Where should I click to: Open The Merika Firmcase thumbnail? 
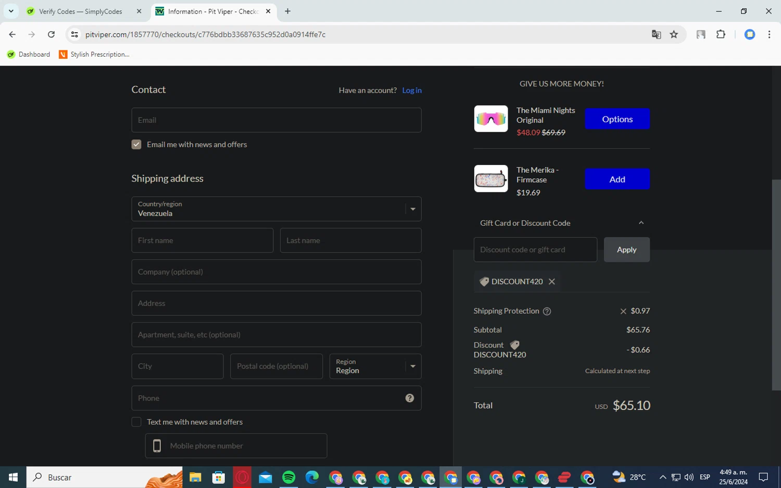[x=491, y=178]
